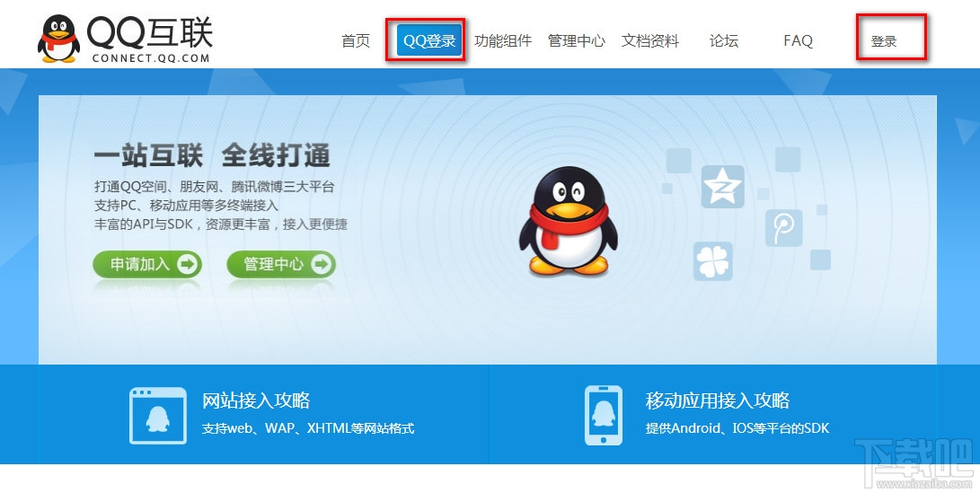
Task: Click the four-leaf clover icon tile
Action: 712,261
